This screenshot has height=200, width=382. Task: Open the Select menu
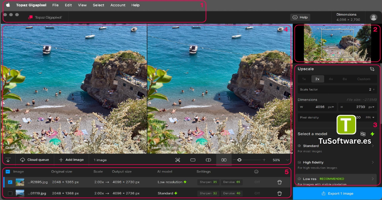[x=98, y=5]
